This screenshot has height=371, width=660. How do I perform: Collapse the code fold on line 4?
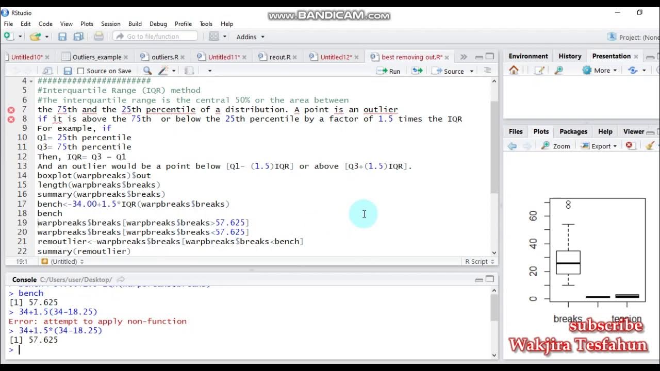31,81
